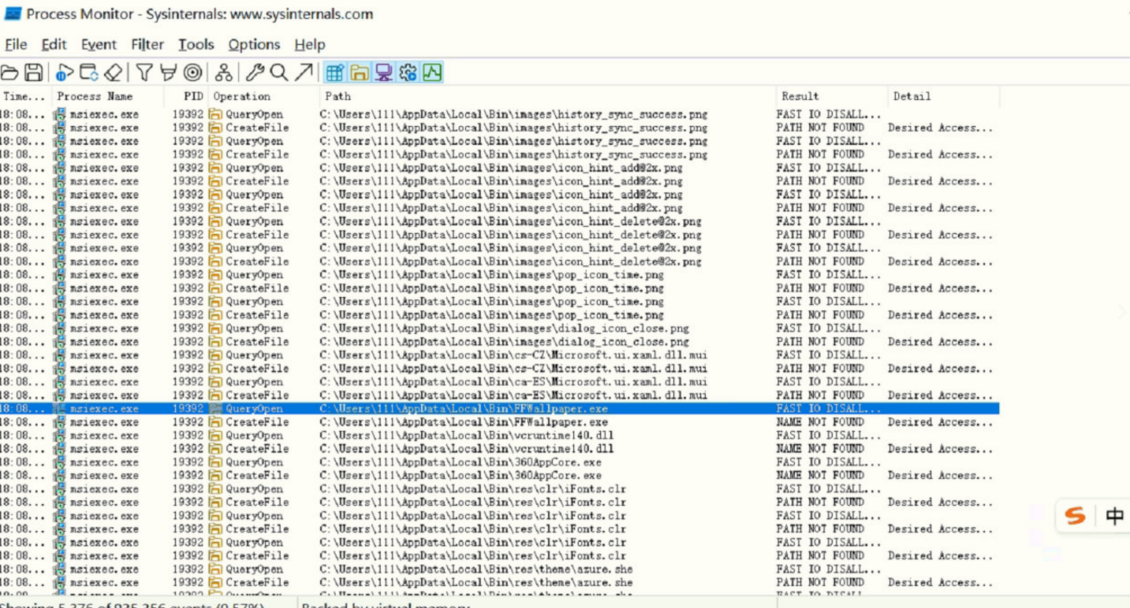The height and width of the screenshot is (608, 1130).
Task: Click NAME NOT FOUND result for FFWallpaper.exe
Action: pyautogui.click(x=820, y=422)
